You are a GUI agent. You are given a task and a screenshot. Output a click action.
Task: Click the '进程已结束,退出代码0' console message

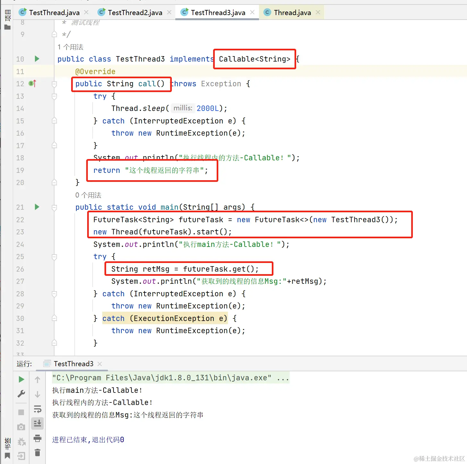tap(88, 440)
